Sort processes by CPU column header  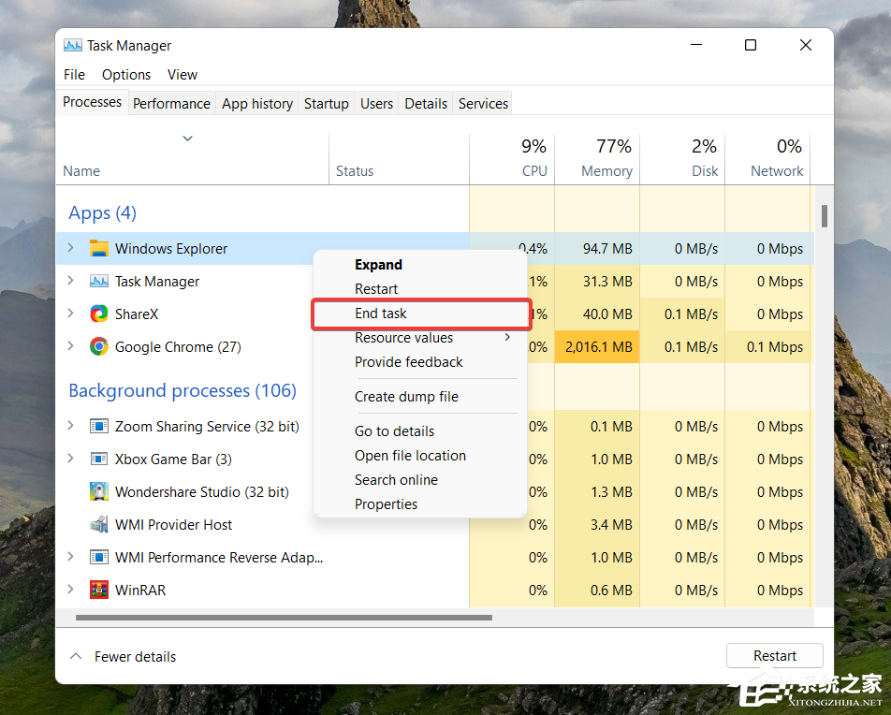(x=512, y=160)
